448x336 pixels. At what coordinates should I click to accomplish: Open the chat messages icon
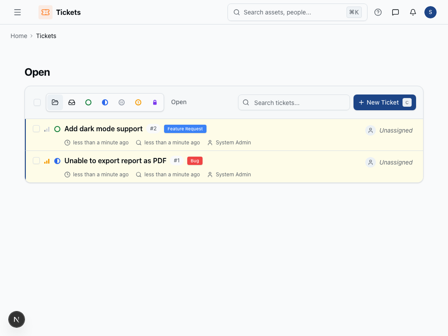tap(395, 12)
